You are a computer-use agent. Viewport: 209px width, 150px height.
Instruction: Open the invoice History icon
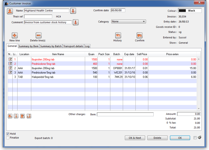118,35
